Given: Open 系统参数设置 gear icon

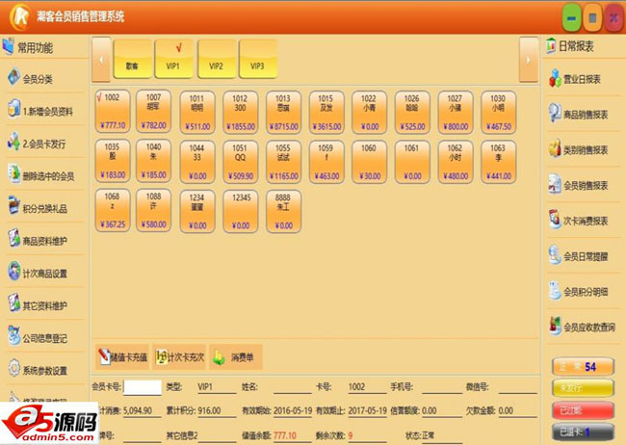Looking at the screenshot, I should pyautogui.click(x=14, y=368).
